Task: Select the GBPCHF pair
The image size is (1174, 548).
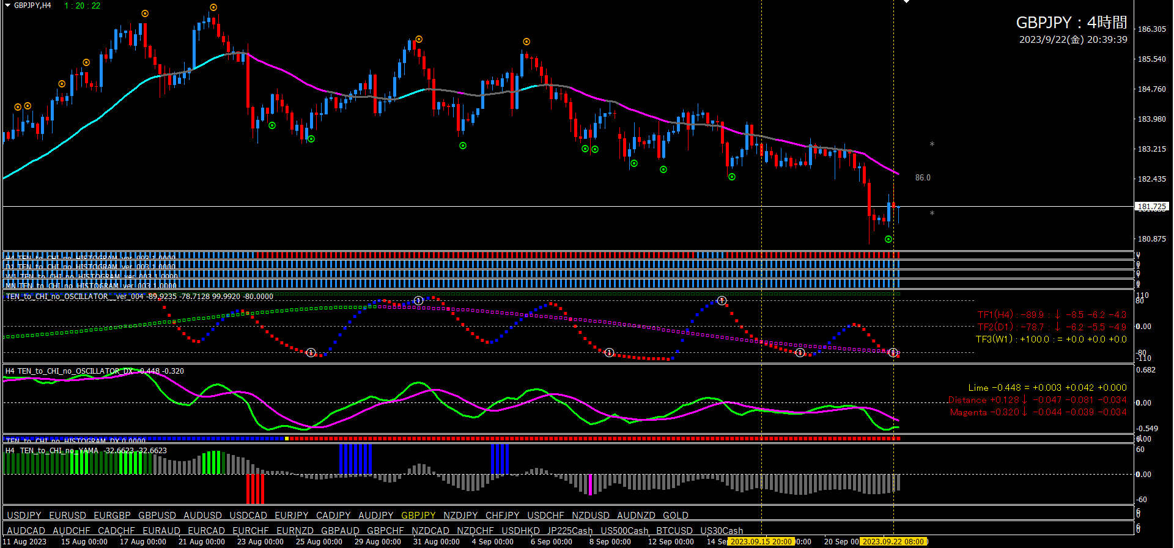Action: [385, 531]
